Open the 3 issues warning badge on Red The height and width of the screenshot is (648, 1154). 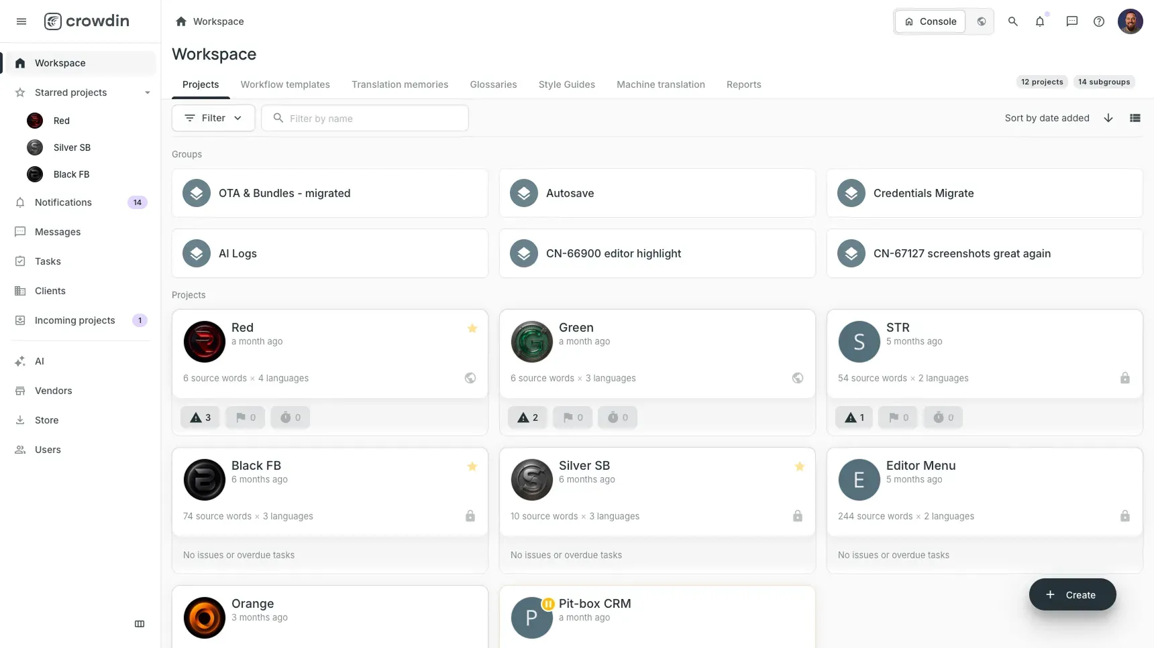(x=200, y=417)
